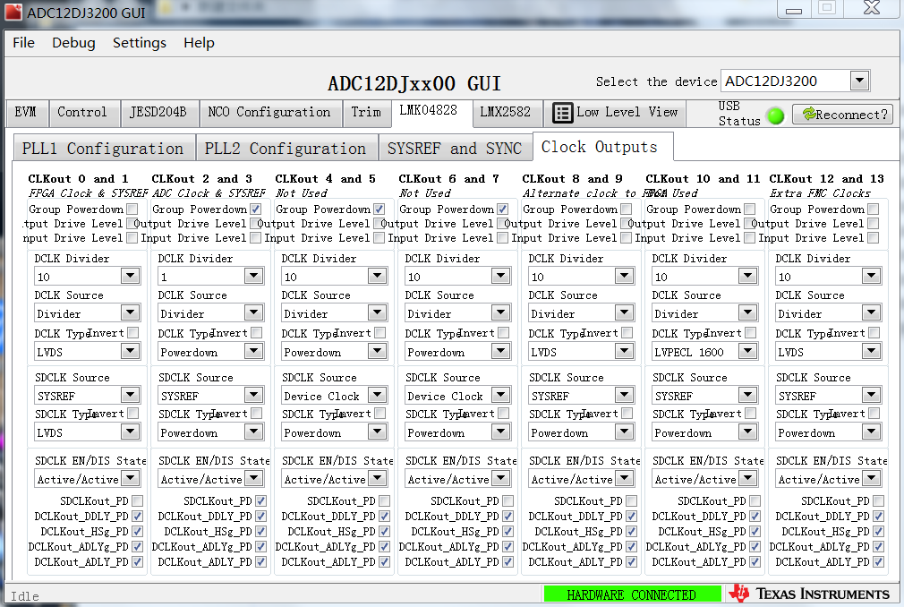Open the Settings menu

point(140,43)
